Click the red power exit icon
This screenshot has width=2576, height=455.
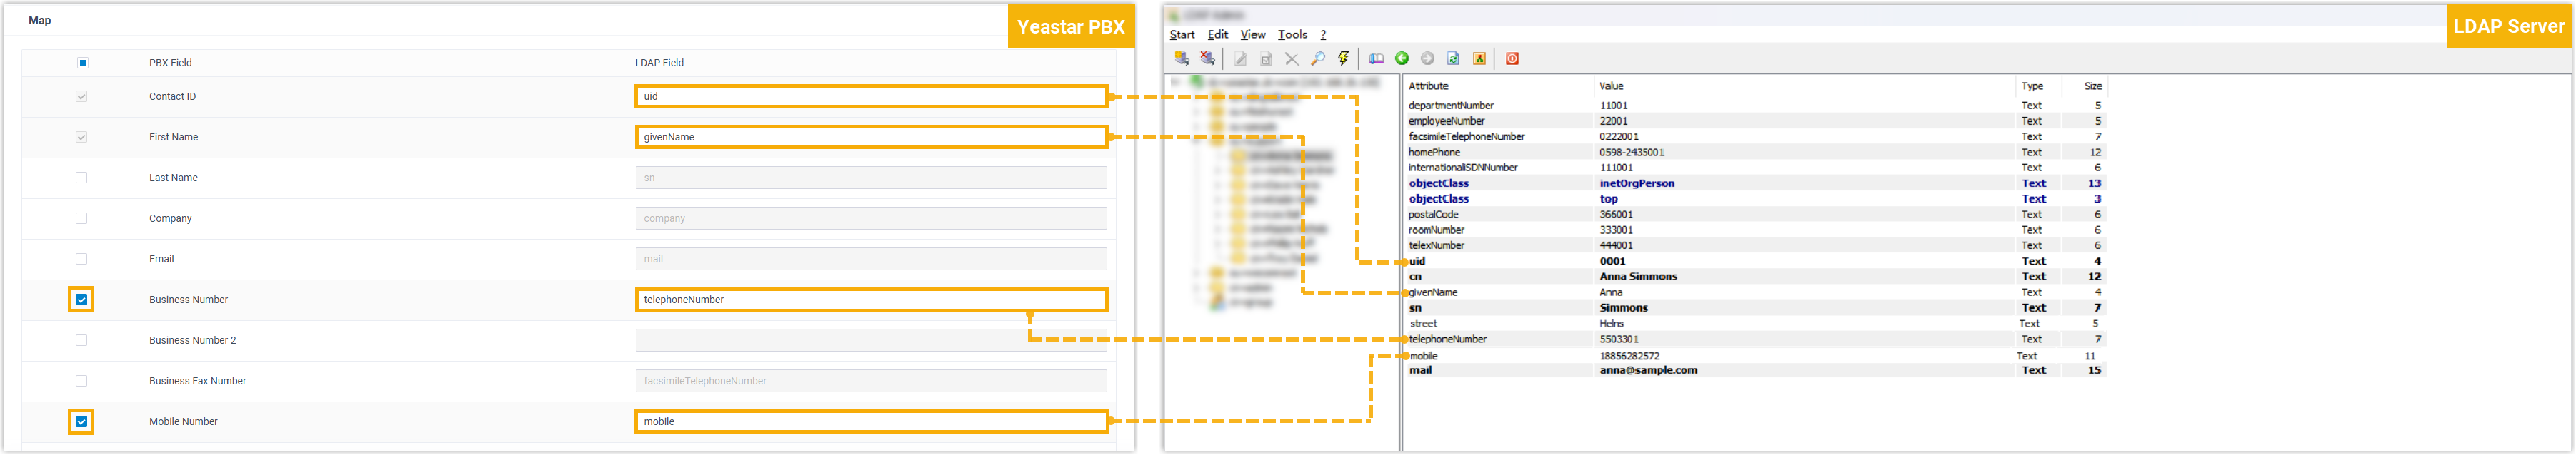(1512, 59)
